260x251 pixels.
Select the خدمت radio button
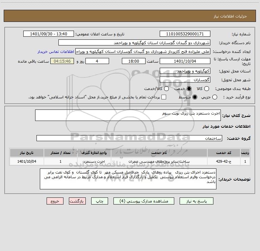tap(189, 89)
